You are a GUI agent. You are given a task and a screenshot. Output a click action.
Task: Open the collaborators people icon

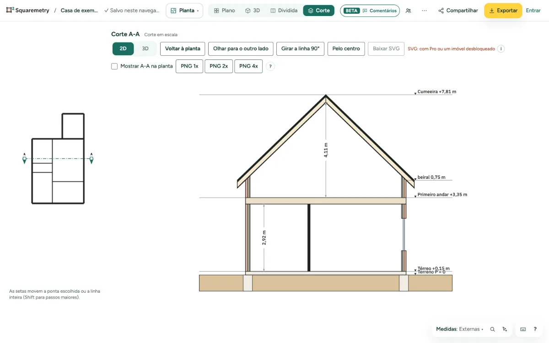(x=408, y=11)
